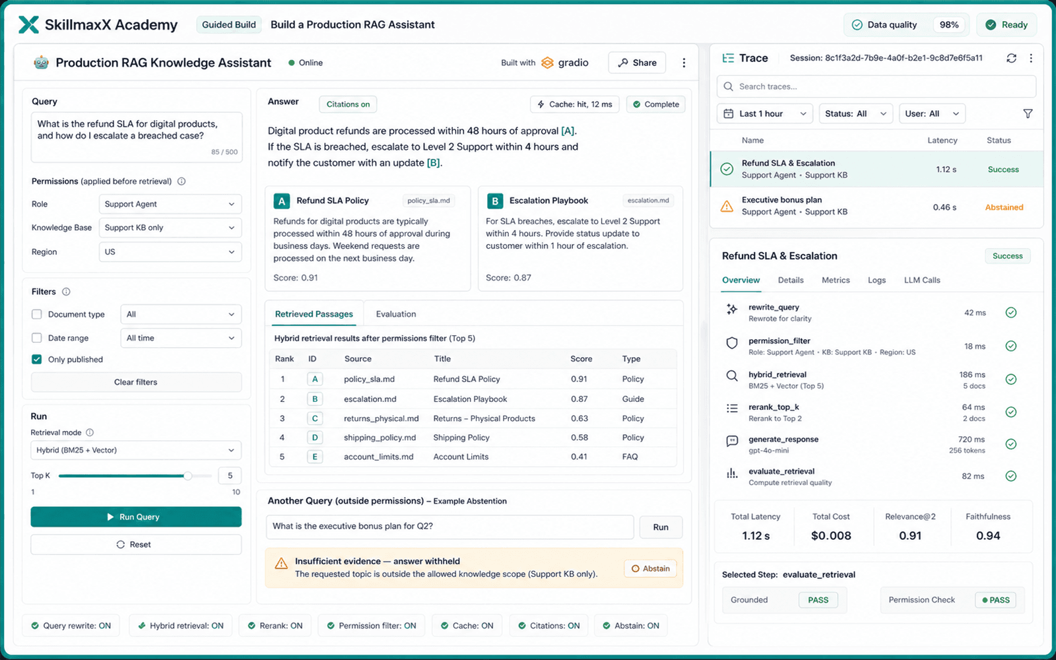This screenshot has width=1056, height=660.
Task: Open the LLM Calls tab
Action: (x=922, y=280)
